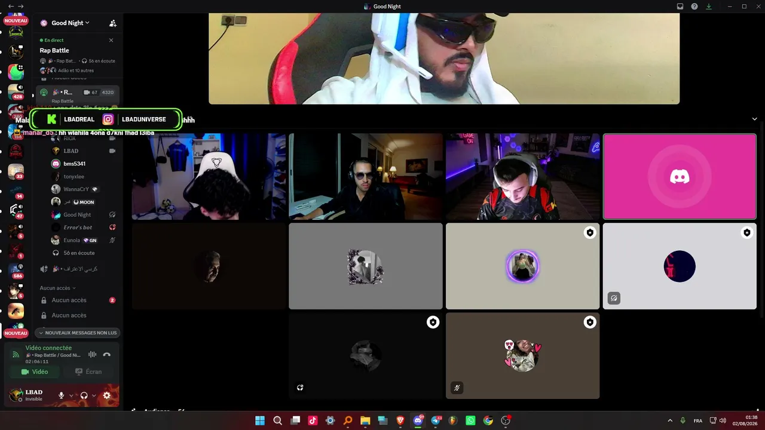Screen dimensions: 765x430
Task: Open Telegram from the taskbar
Action: [x=436, y=420]
